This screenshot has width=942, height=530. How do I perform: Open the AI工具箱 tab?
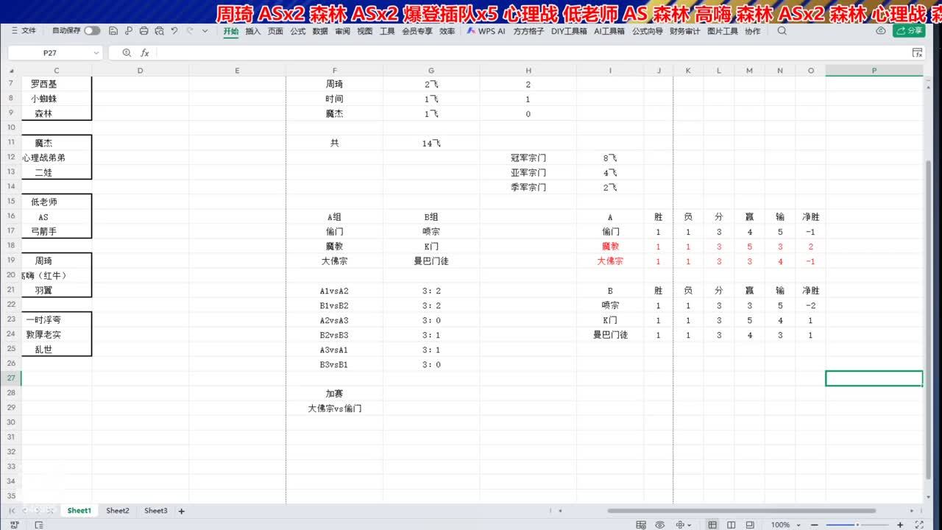click(x=609, y=32)
